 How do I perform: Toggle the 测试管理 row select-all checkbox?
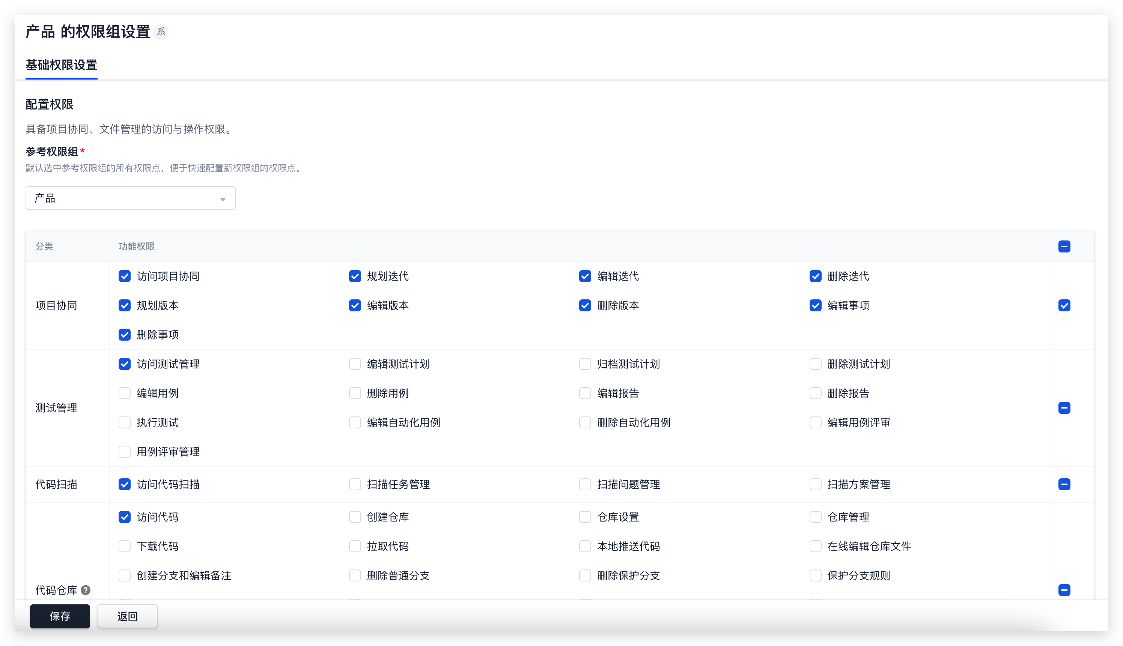1064,408
